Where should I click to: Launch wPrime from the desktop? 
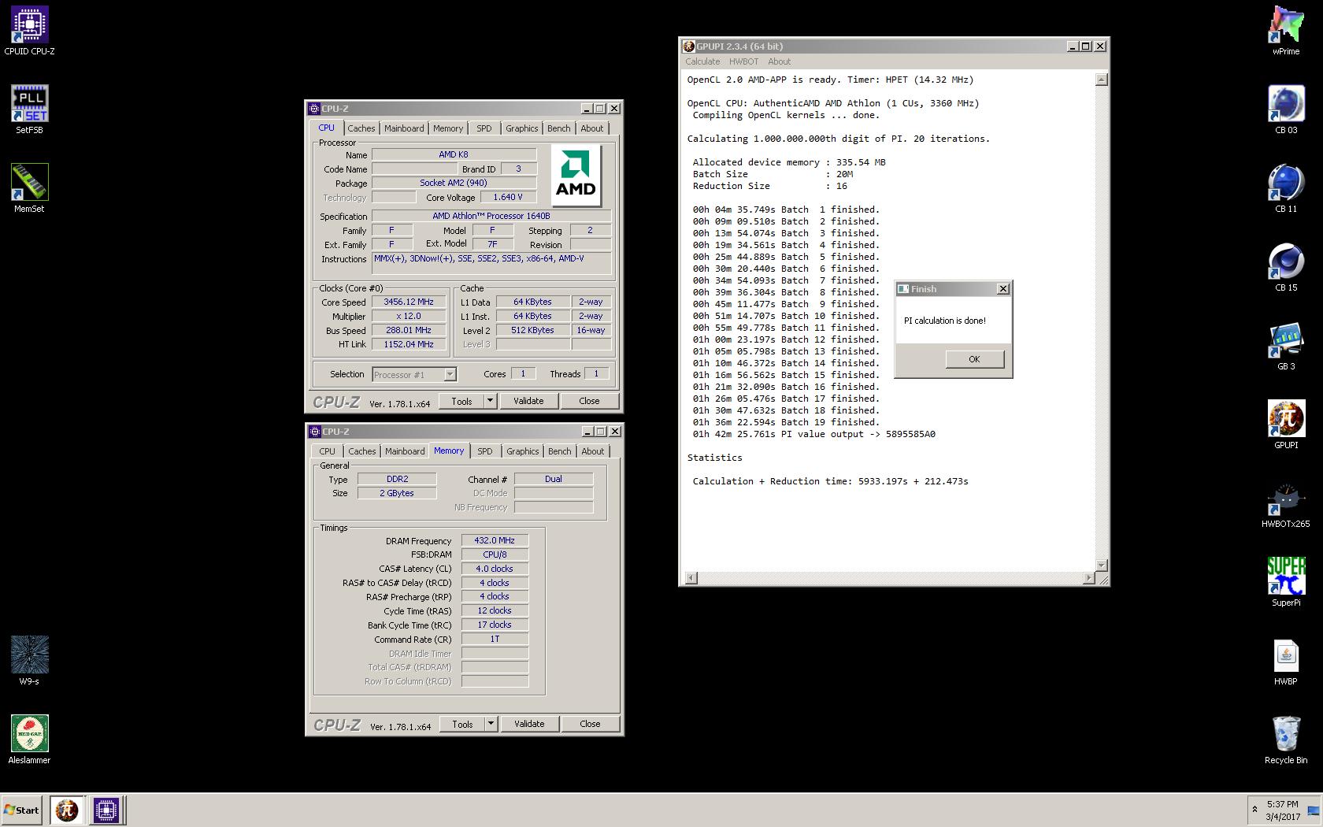[1286, 31]
